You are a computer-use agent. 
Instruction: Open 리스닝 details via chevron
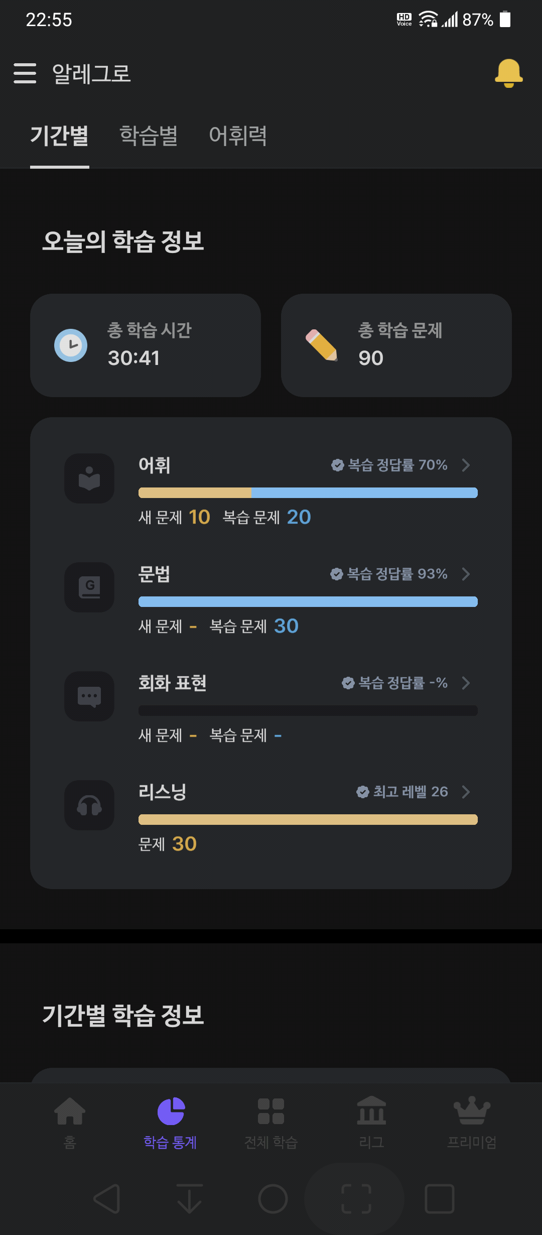pos(466,792)
